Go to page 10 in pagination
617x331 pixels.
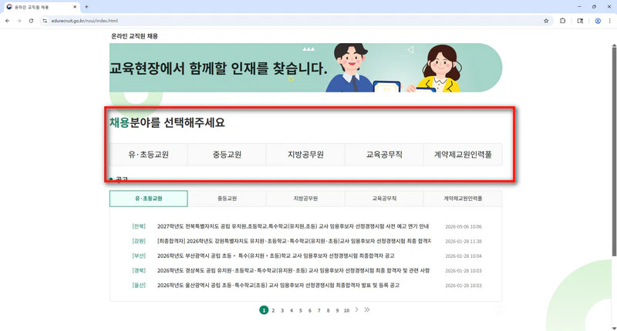click(x=346, y=310)
